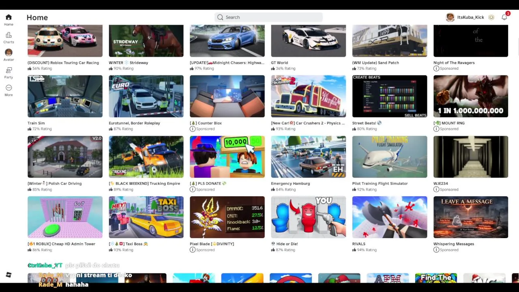Click the sponsored info icon under Pixel Blade
519x292 pixels.
193,250
